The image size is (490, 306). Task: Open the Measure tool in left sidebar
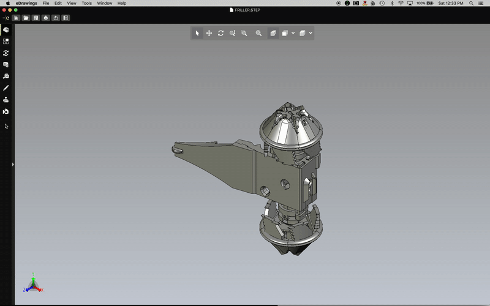6,76
